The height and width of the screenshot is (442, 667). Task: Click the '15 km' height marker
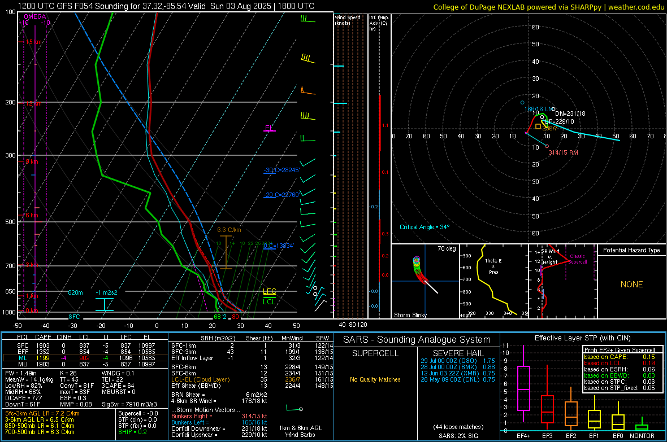coord(33,42)
